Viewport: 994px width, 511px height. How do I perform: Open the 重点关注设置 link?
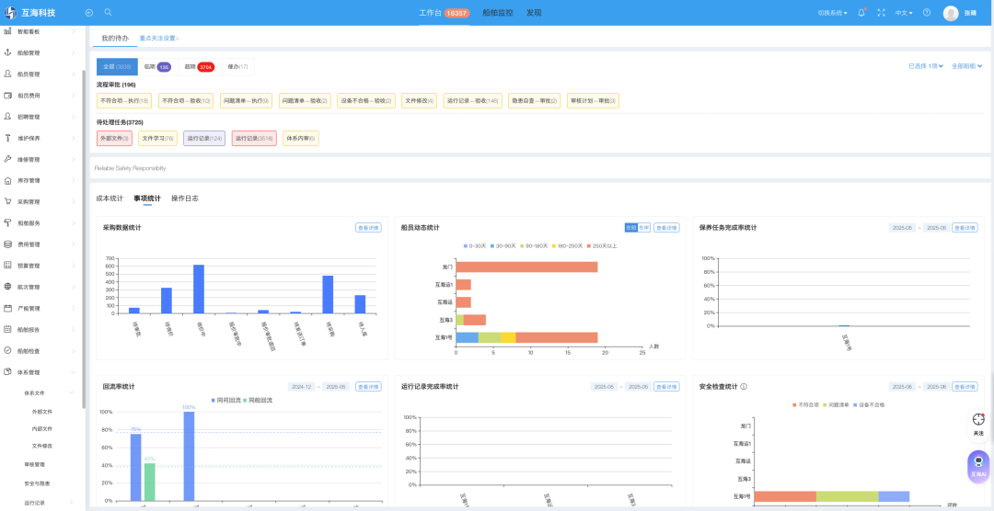click(158, 39)
